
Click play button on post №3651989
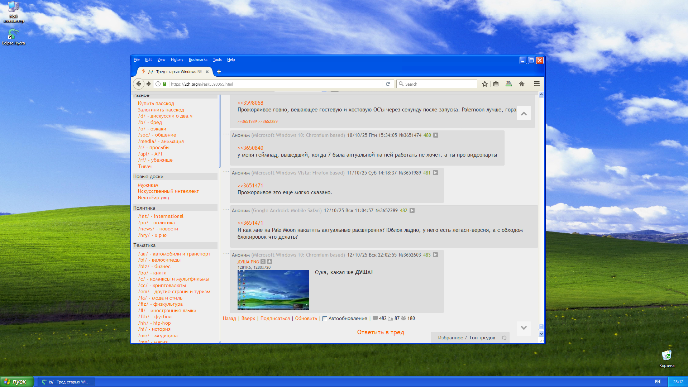click(x=435, y=173)
